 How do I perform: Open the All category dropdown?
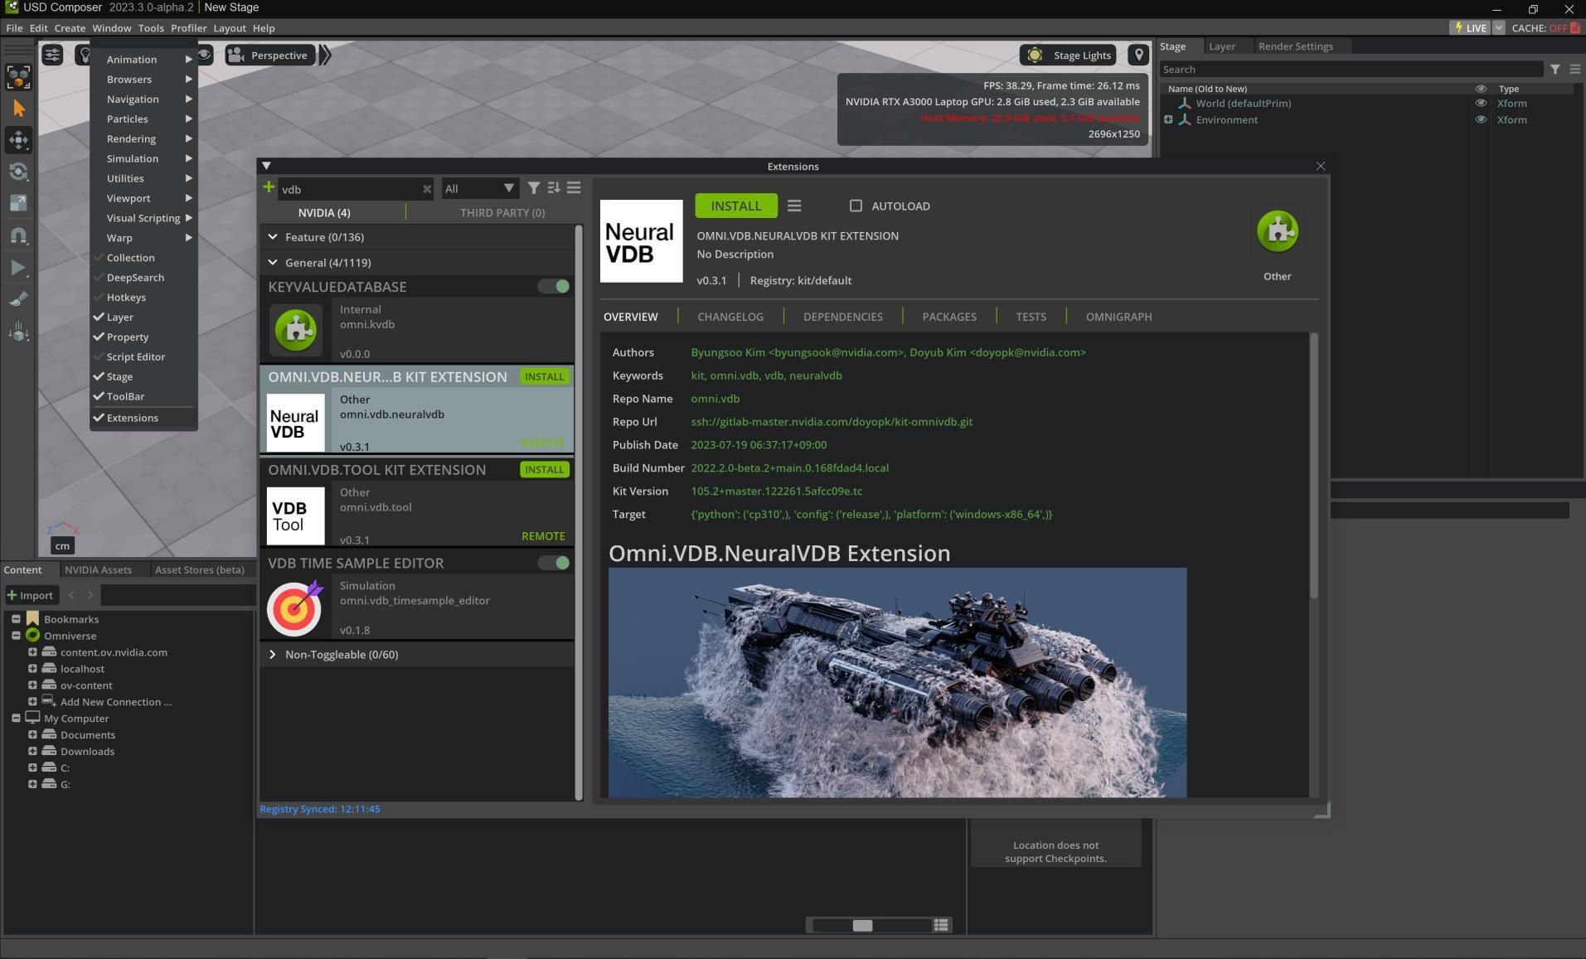coord(480,189)
